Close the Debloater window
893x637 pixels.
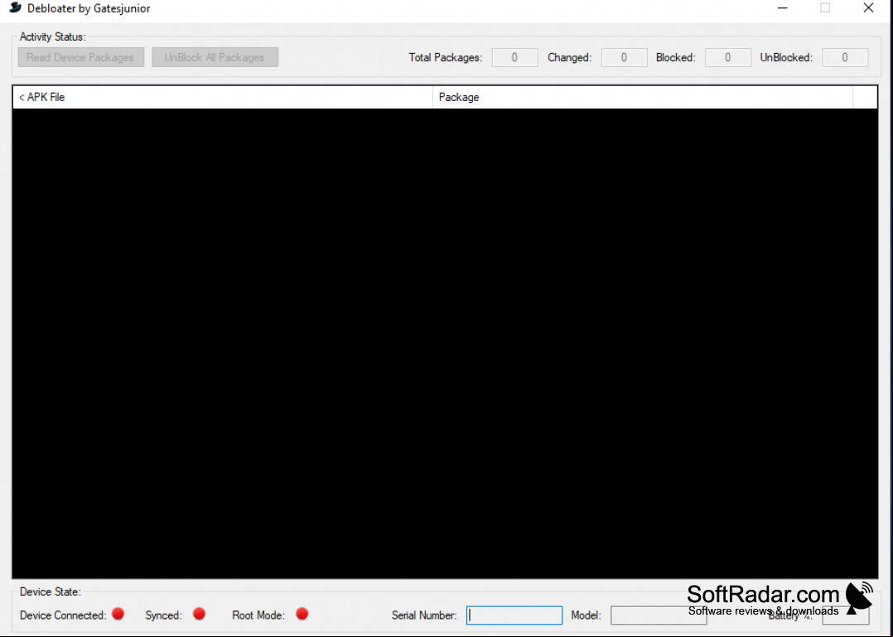pyautogui.click(x=868, y=8)
